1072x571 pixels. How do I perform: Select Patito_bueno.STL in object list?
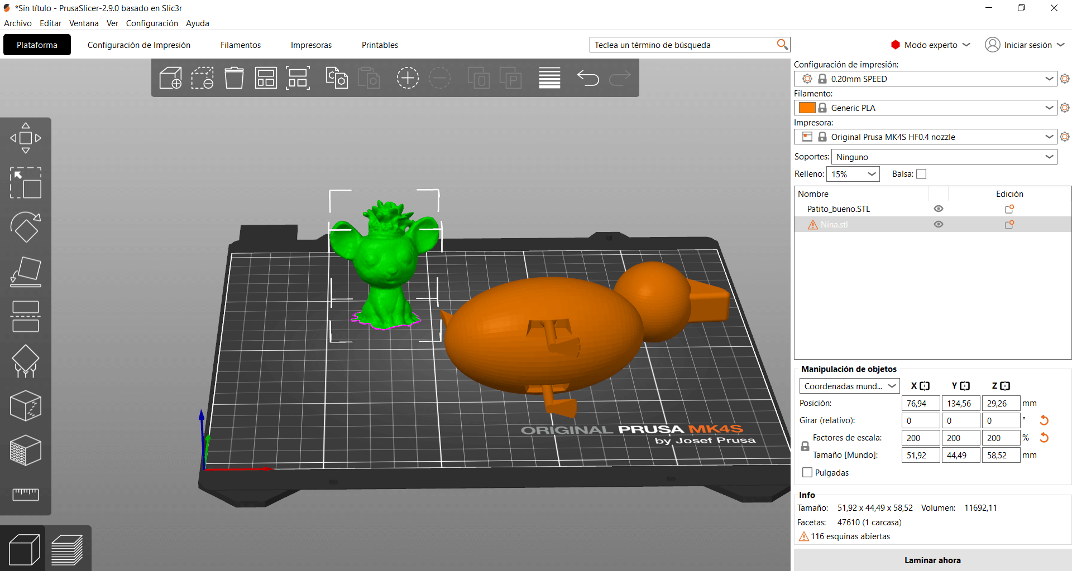click(x=838, y=209)
